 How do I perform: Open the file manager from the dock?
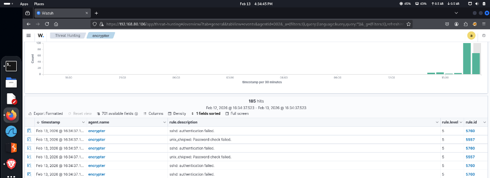pyautogui.click(x=11, y=82)
